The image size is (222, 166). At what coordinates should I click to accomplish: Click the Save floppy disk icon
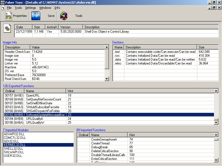click(x=36, y=16)
